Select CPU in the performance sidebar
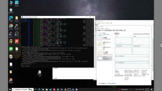Image resolution: width=162 pixels, height=91 pixels. (x=105, y=34)
